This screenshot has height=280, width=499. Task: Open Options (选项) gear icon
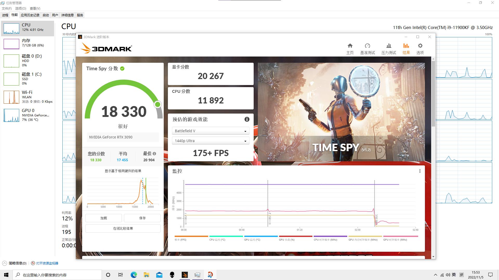click(420, 48)
